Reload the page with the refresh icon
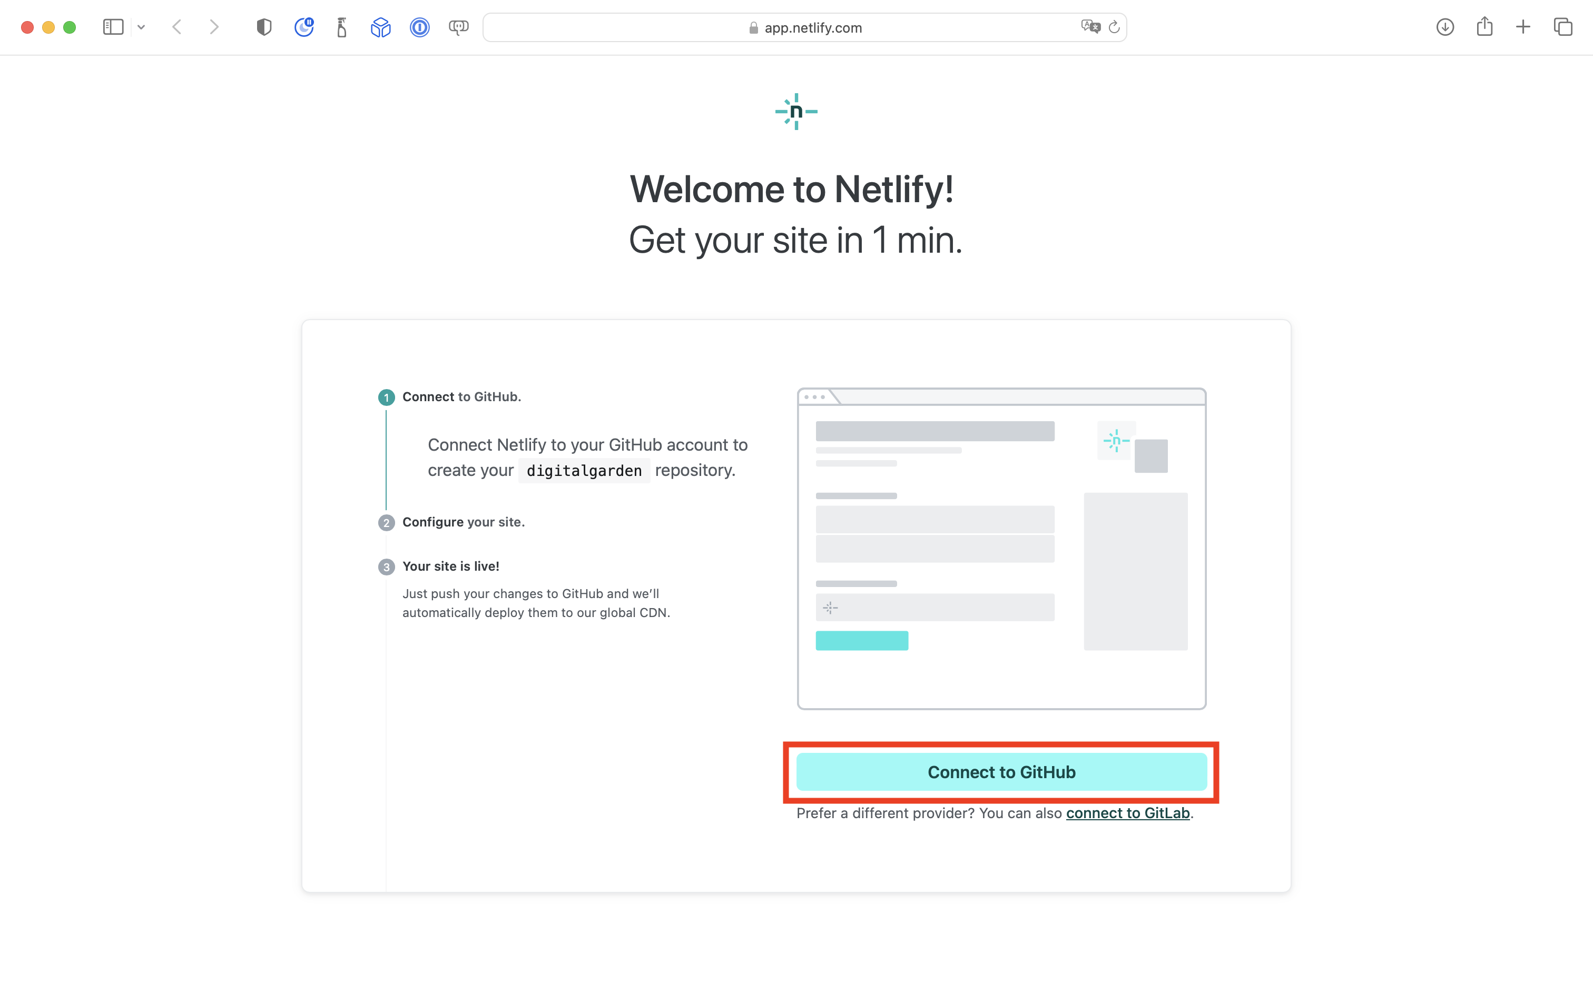This screenshot has width=1593, height=994. click(x=1114, y=27)
